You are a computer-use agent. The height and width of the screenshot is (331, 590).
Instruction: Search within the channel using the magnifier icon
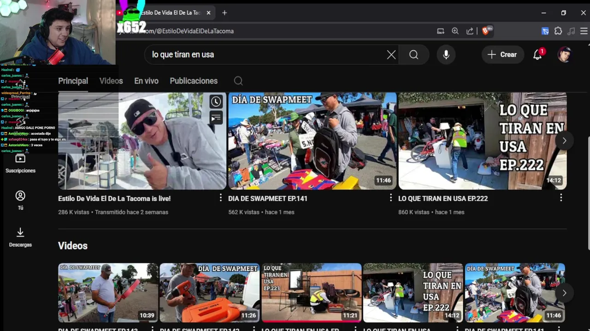[x=238, y=81]
